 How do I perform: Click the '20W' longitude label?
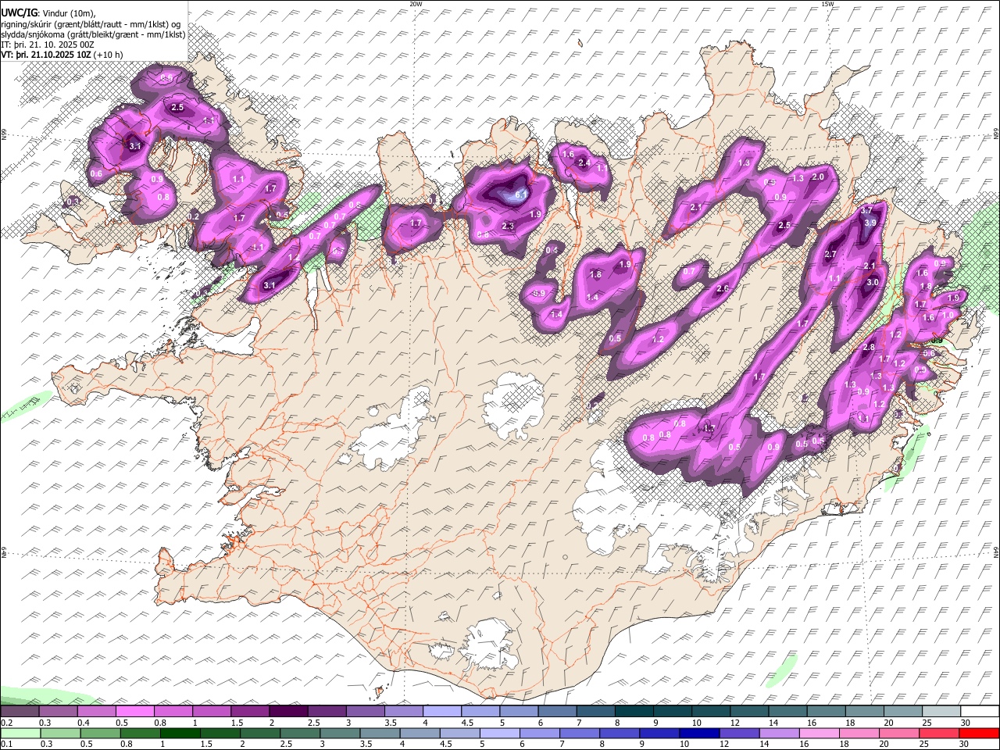click(416, 4)
